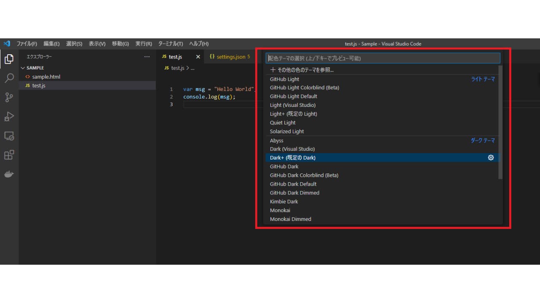Open the 表示(V) menu
540x303 pixels.
coord(97,44)
